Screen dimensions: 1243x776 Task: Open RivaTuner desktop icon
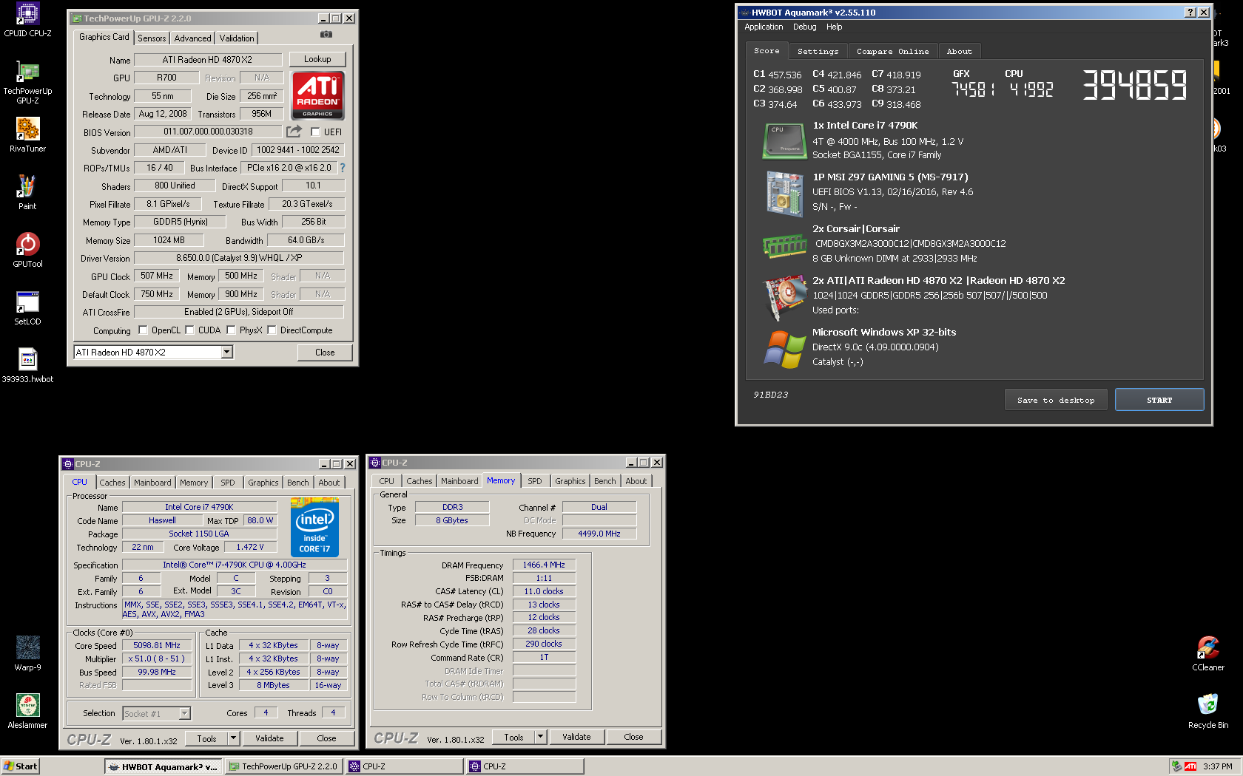(27, 135)
